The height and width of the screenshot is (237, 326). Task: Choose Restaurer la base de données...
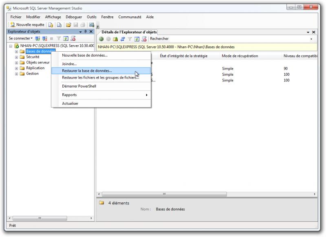click(x=101, y=71)
